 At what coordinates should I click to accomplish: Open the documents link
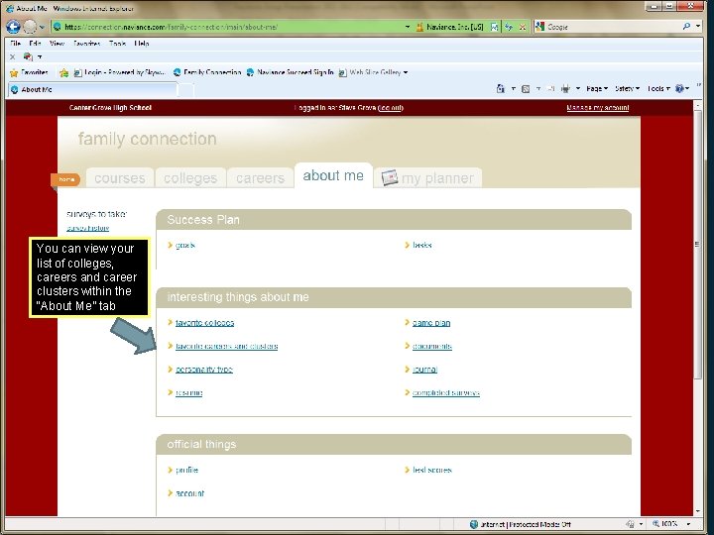pyautogui.click(x=432, y=346)
